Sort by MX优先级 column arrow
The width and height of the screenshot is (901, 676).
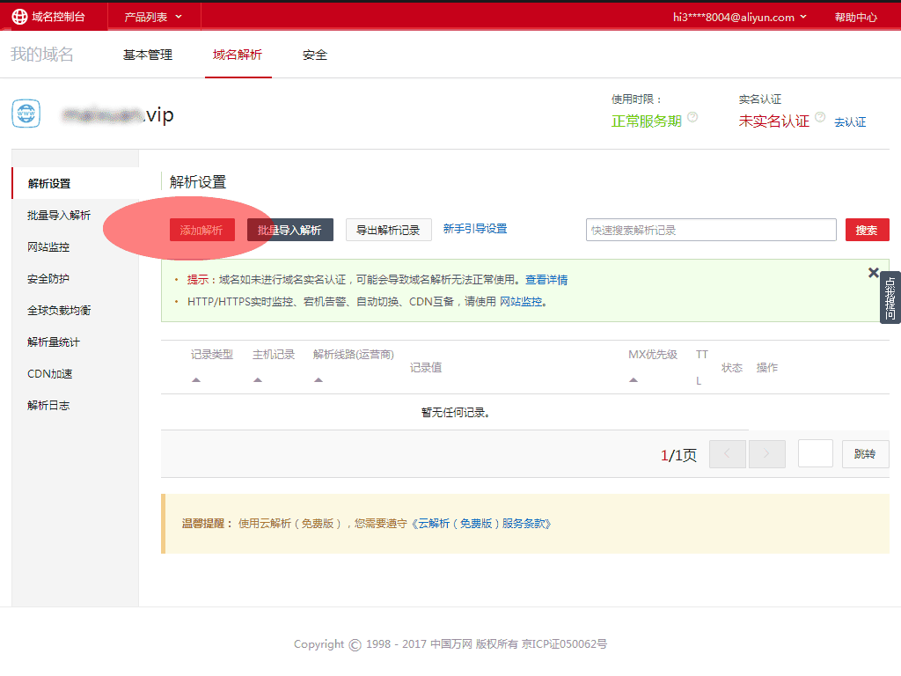[634, 380]
